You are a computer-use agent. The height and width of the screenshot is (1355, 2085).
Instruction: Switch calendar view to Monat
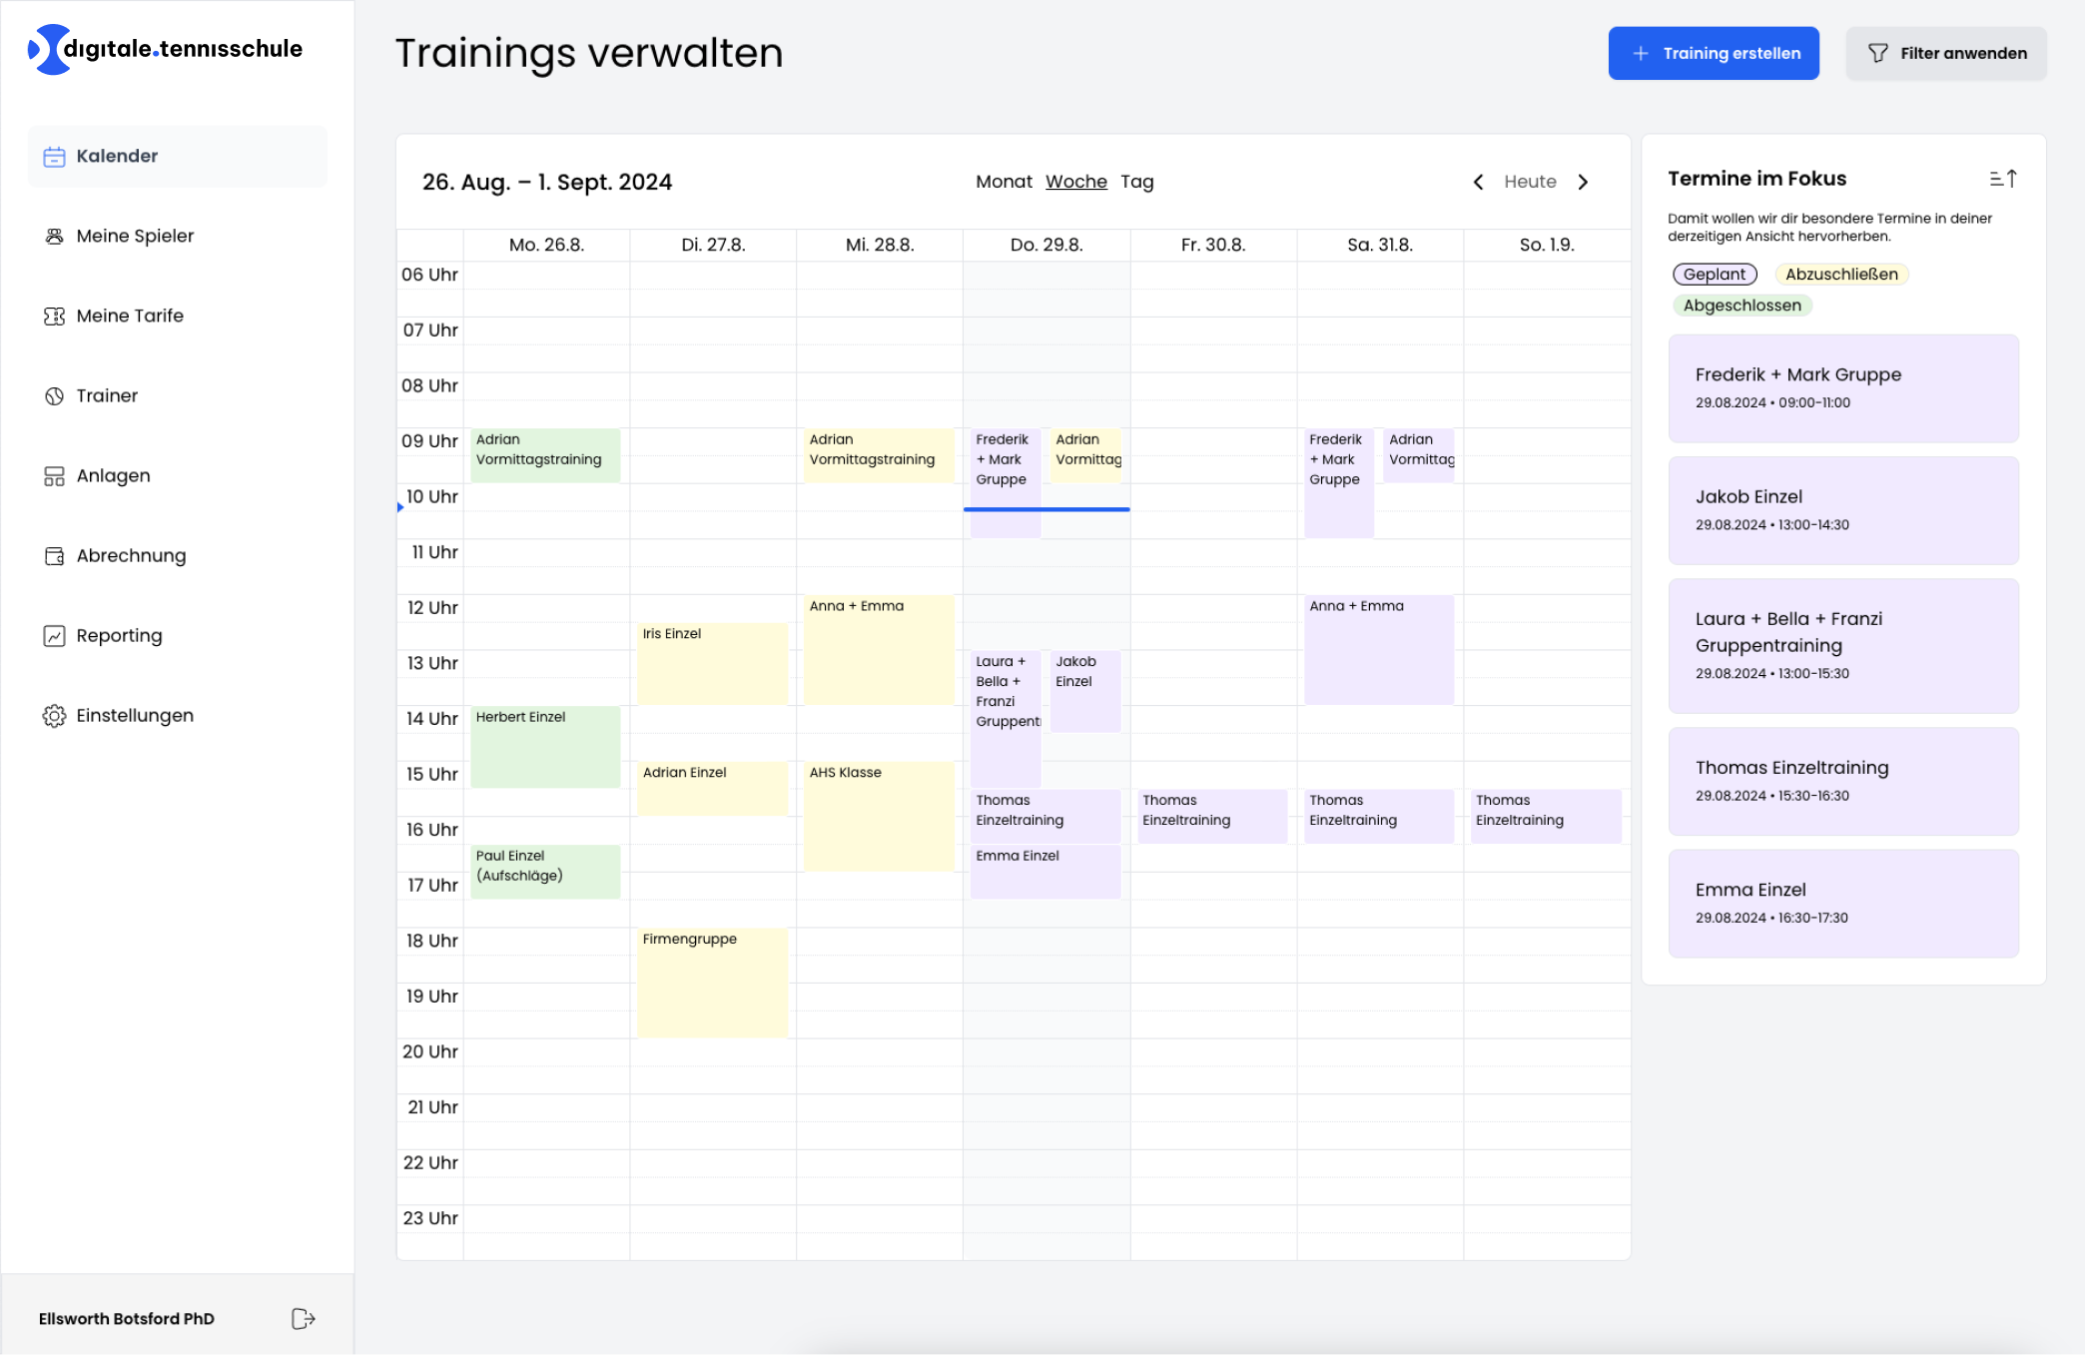[x=1004, y=182]
